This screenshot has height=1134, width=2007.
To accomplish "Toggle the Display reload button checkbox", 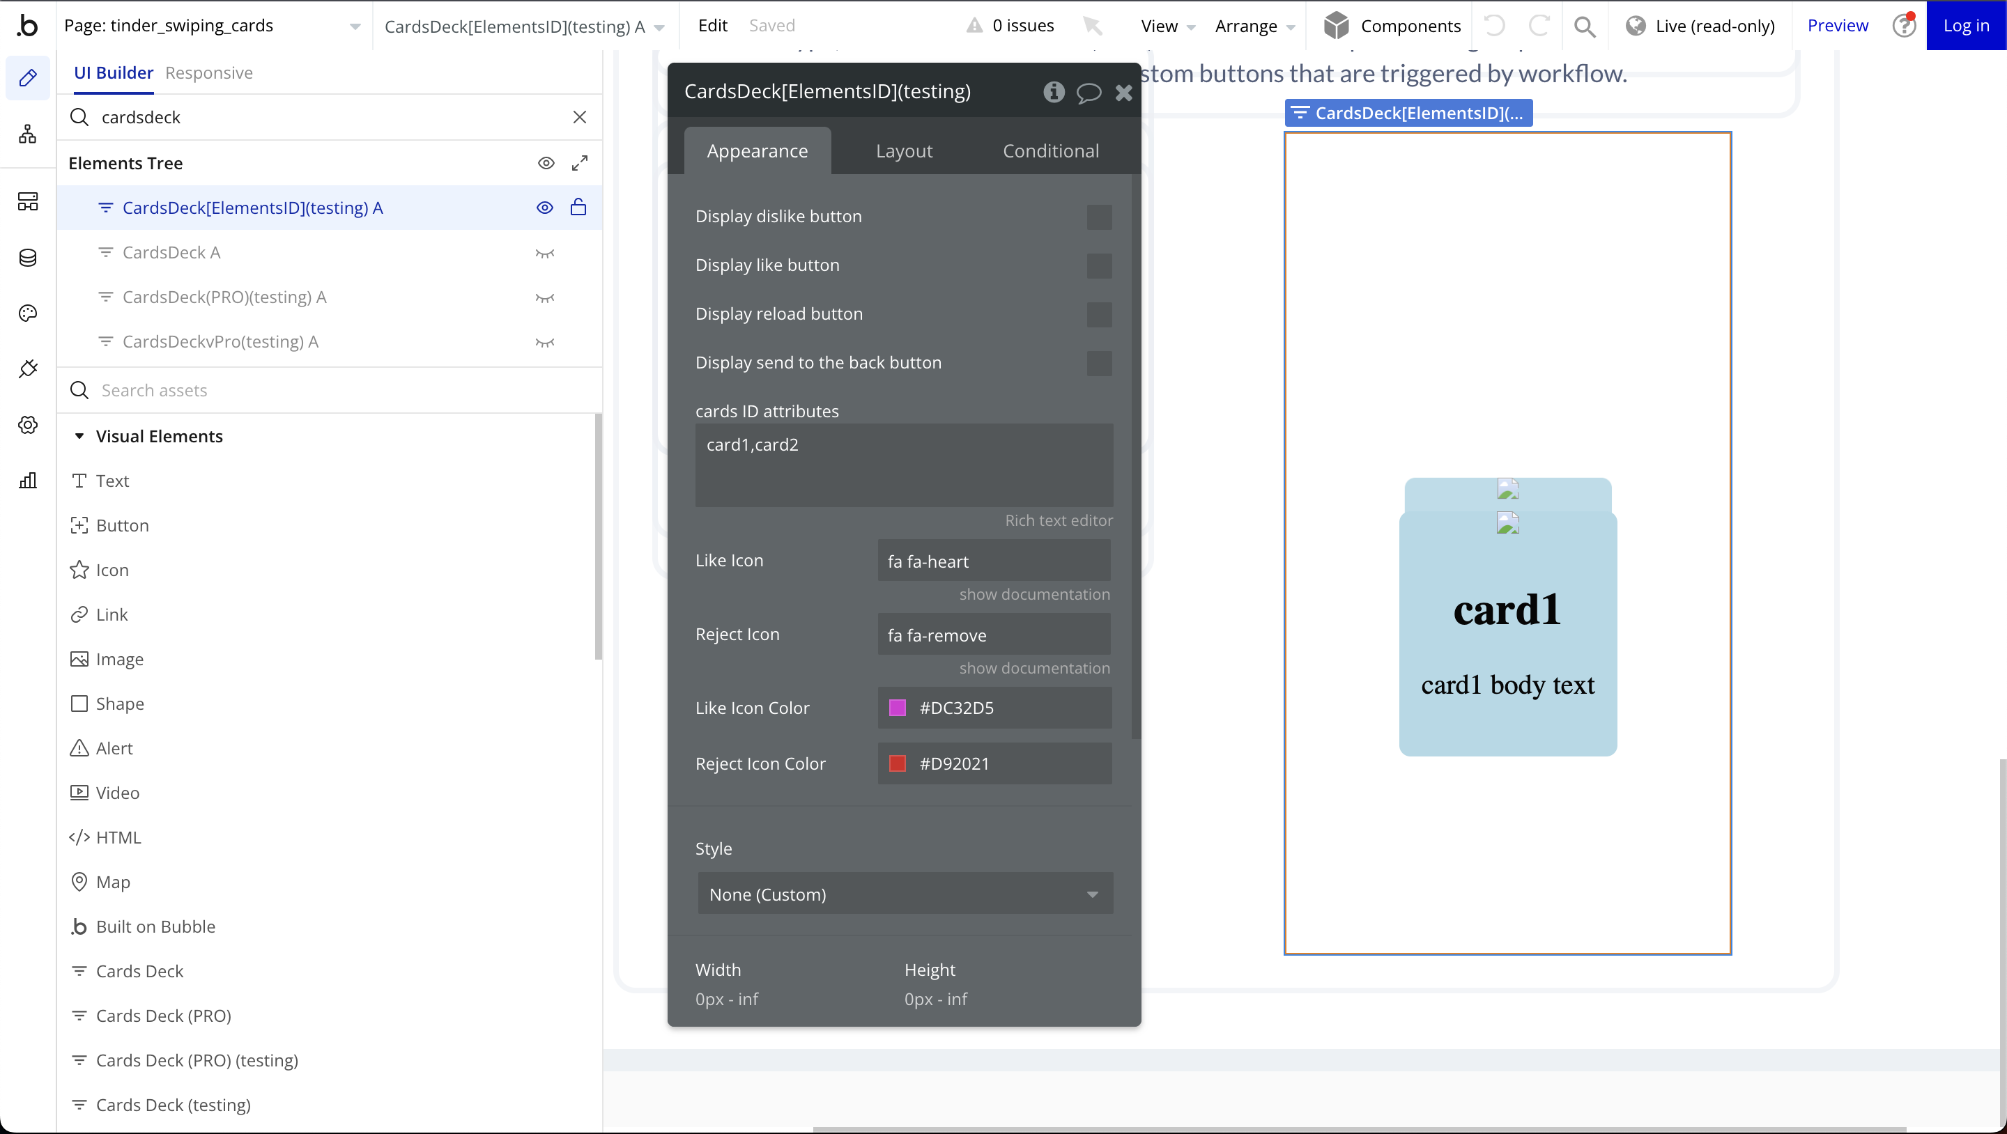I will point(1098,315).
